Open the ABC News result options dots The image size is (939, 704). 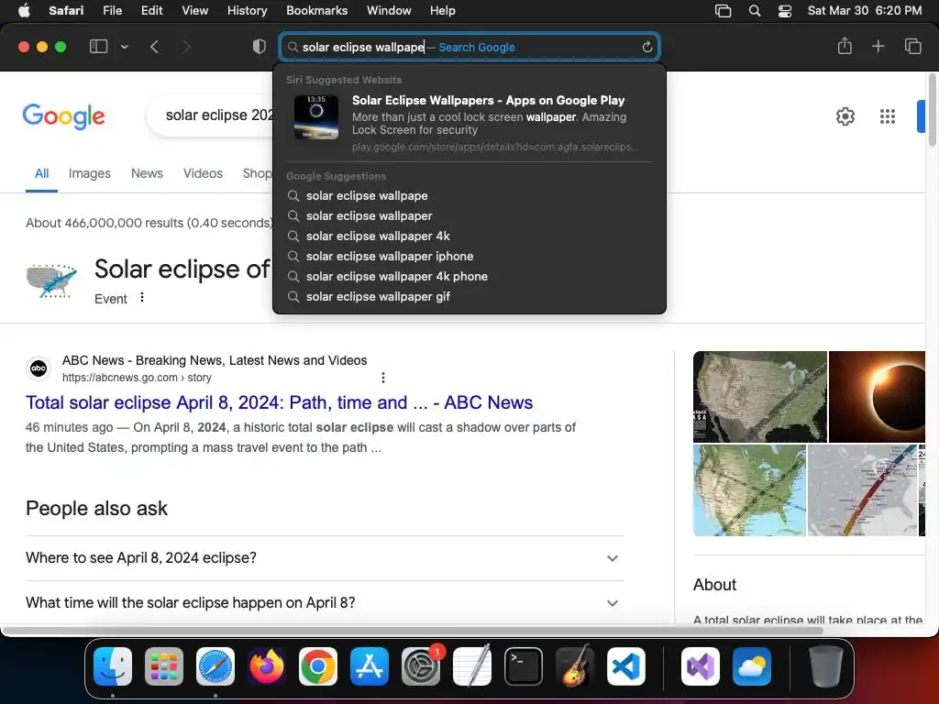tap(383, 377)
